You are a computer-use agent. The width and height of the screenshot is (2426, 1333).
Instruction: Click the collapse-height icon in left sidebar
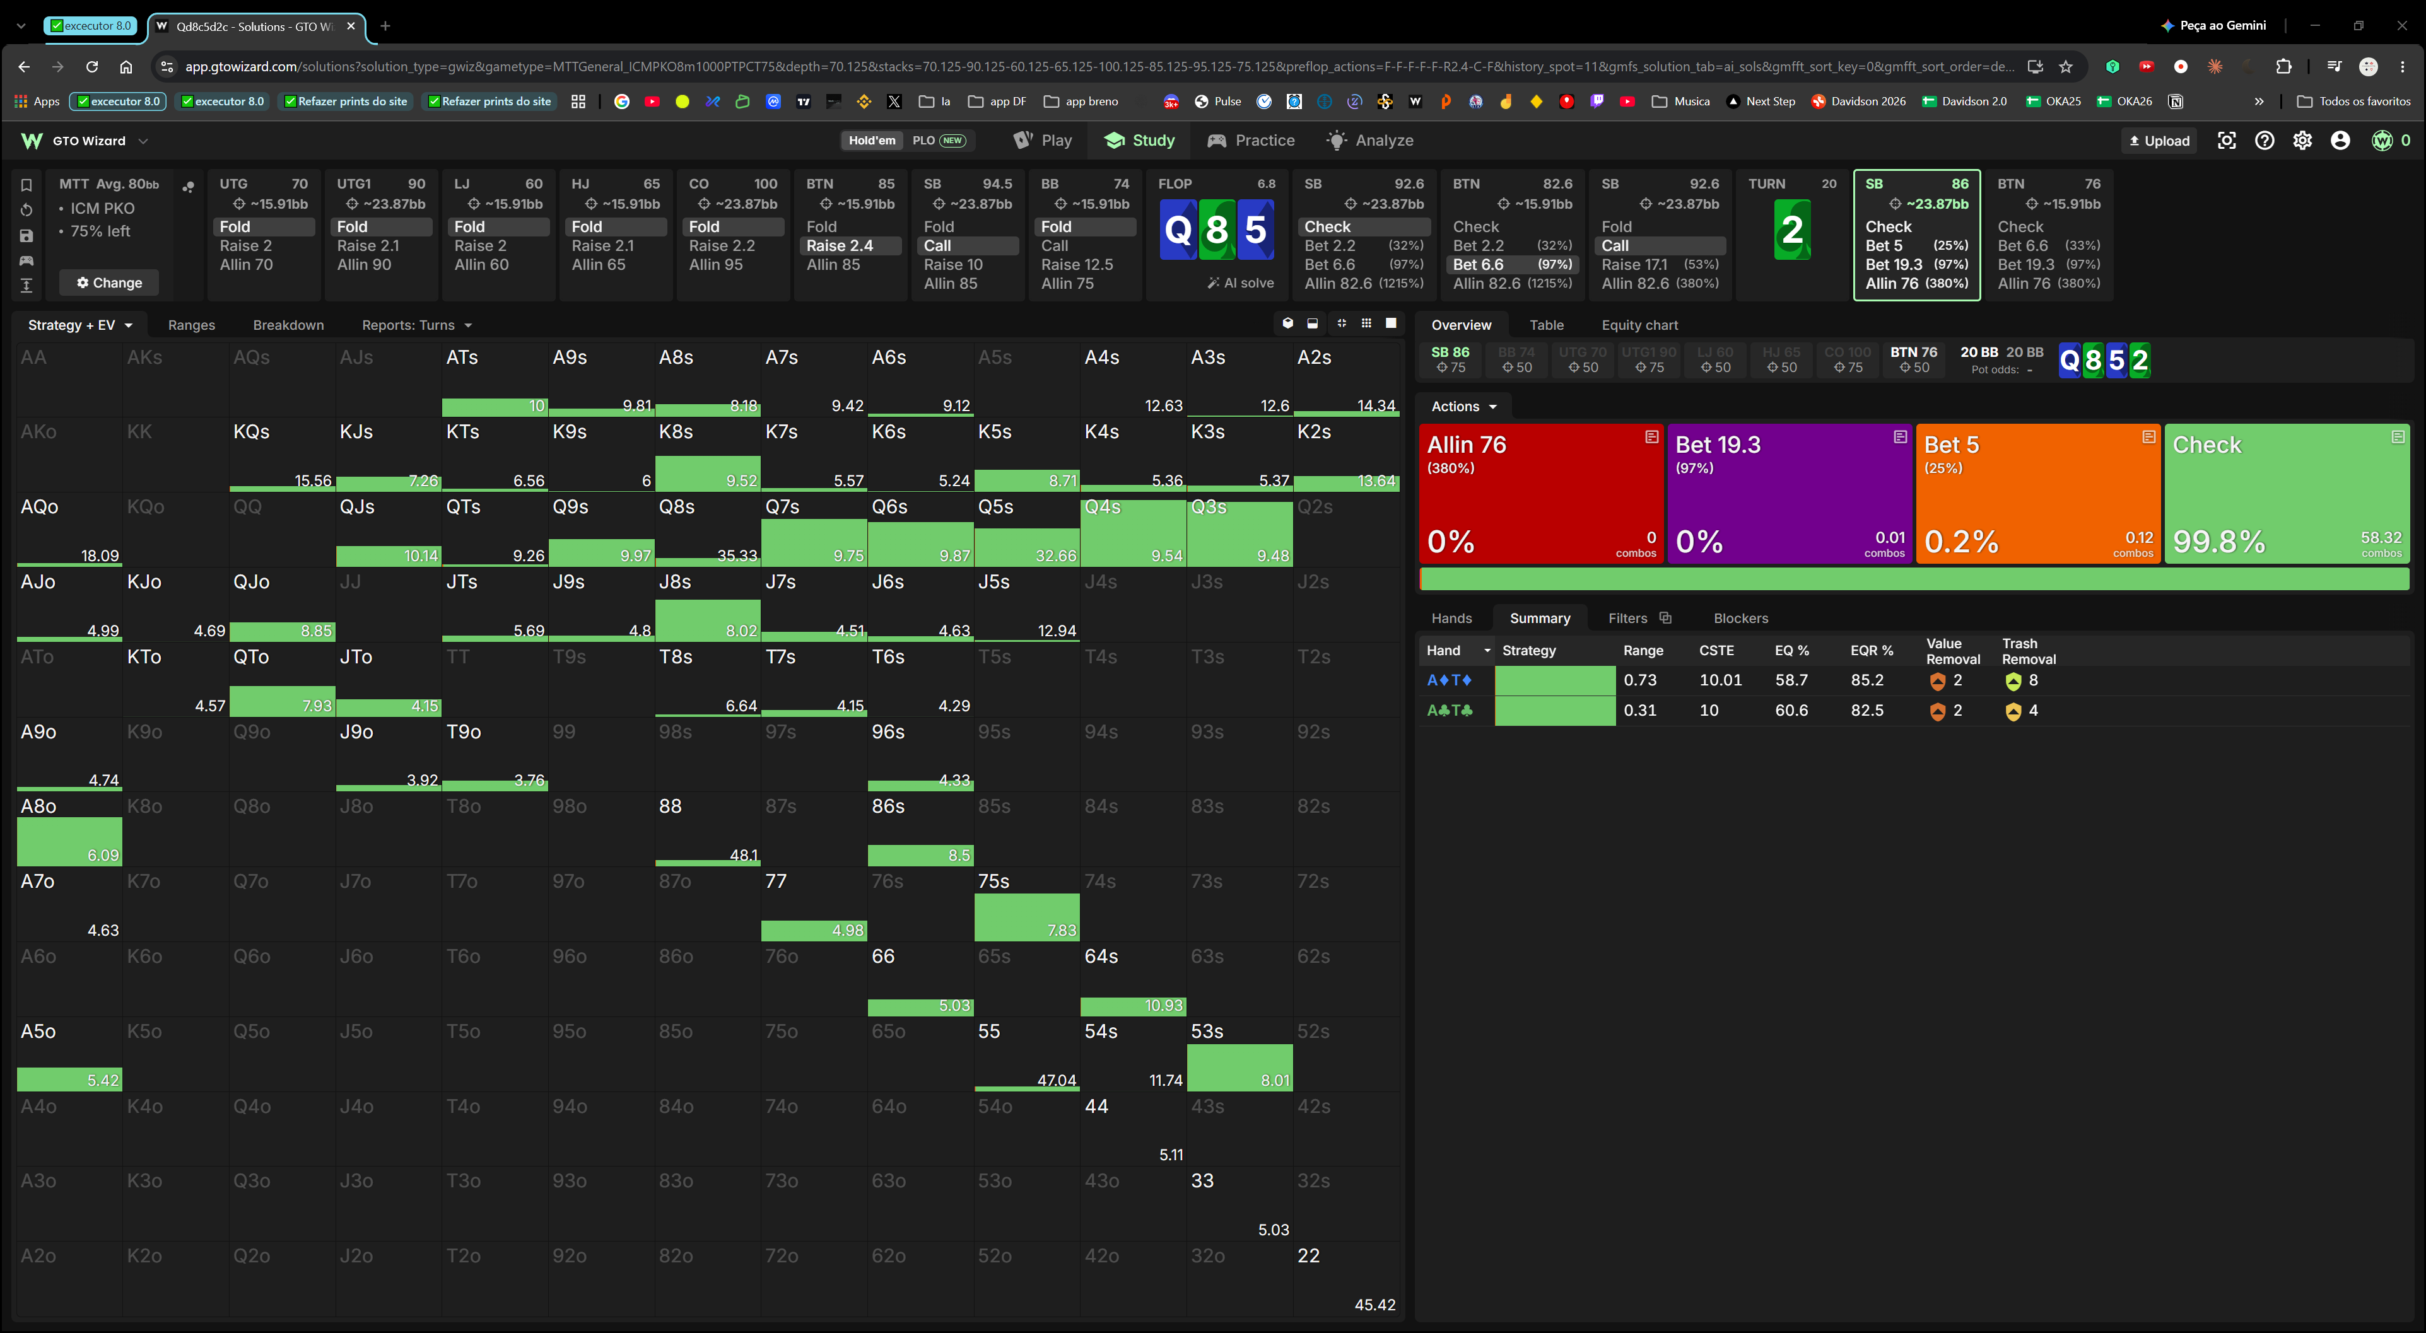tap(26, 285)
